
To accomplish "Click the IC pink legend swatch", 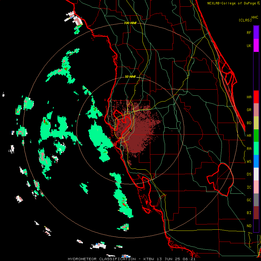I will [x=256, y=187].
